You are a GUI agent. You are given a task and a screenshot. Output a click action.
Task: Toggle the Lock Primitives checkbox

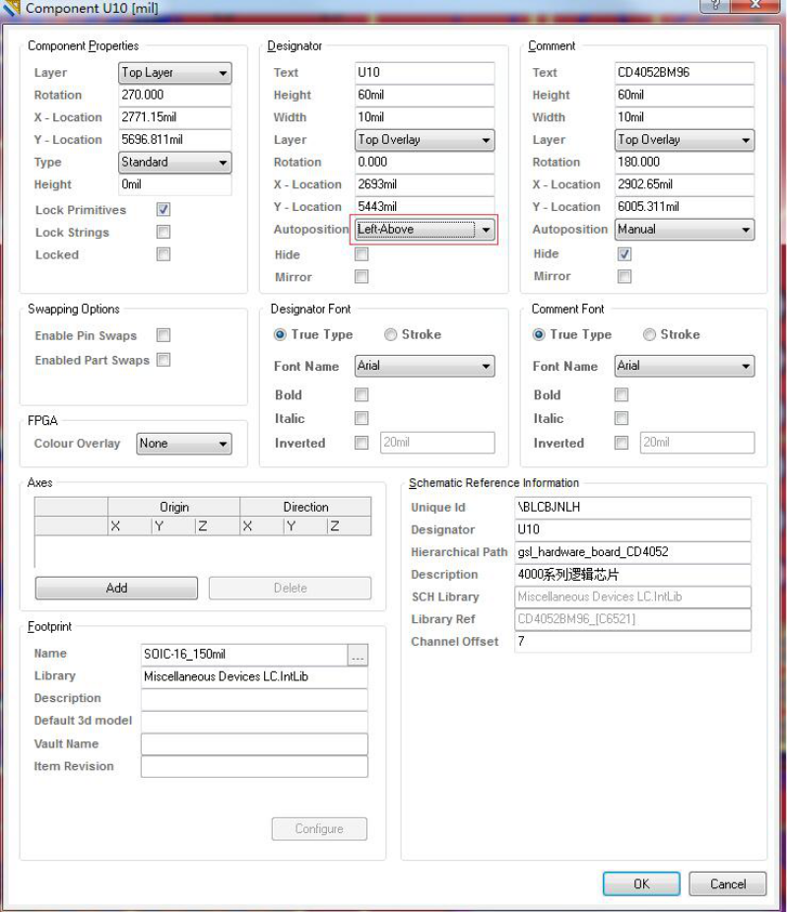pos(164,209)
